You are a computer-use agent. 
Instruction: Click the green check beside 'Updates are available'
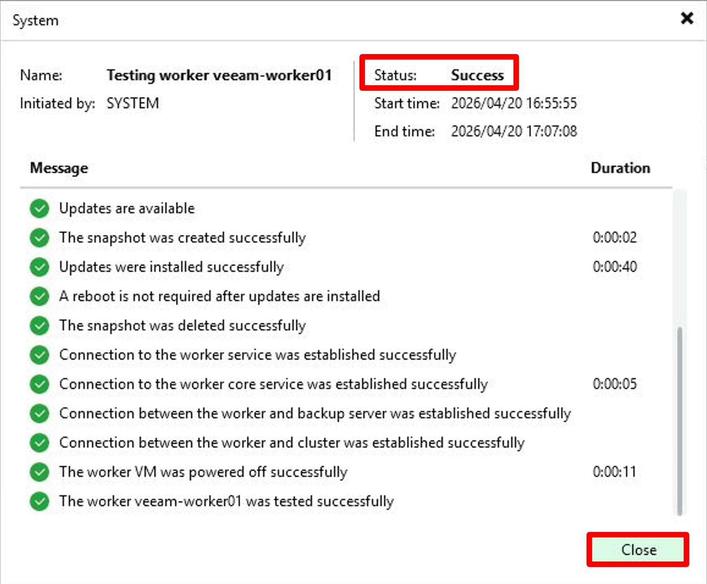39,208
